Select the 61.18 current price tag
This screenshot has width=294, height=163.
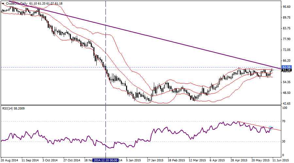click(x=287, y=70)
